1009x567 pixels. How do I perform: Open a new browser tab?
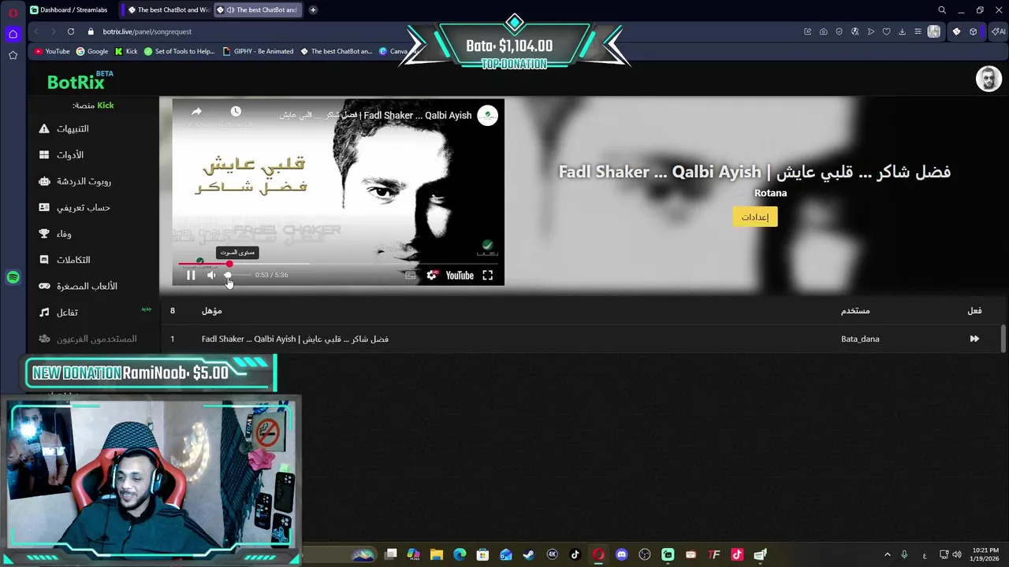[313, 10]
